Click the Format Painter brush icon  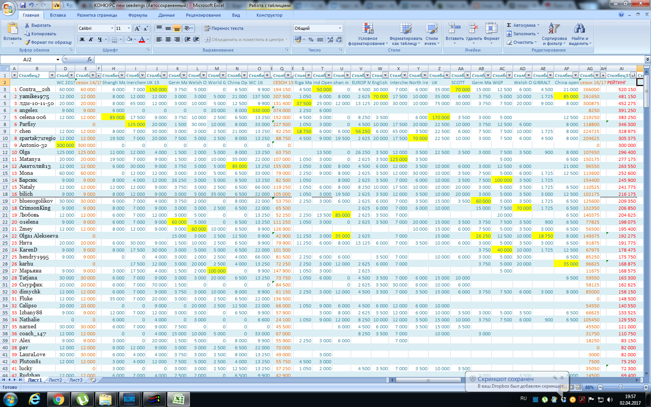point(27,42)
